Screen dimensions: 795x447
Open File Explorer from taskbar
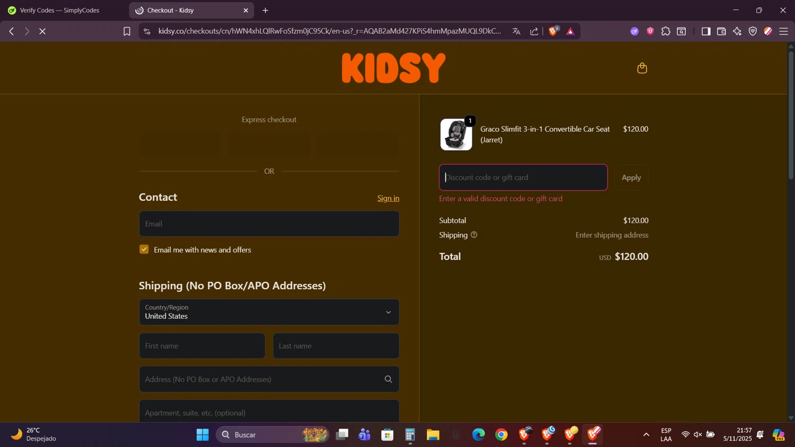click(x=433, y=435)
